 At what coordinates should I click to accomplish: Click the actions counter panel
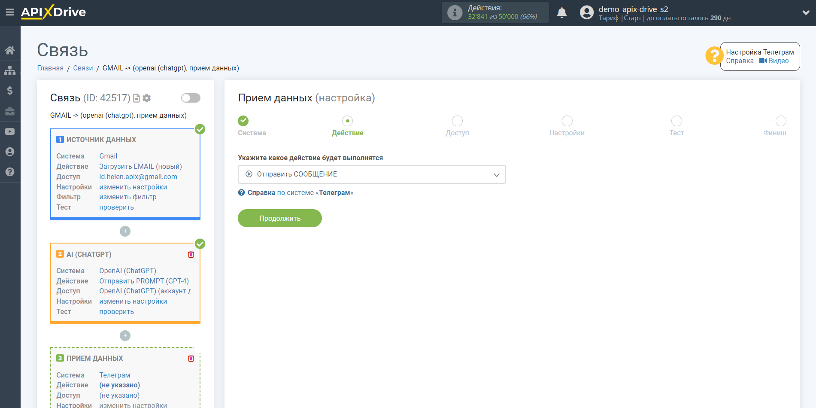(495, 12)
